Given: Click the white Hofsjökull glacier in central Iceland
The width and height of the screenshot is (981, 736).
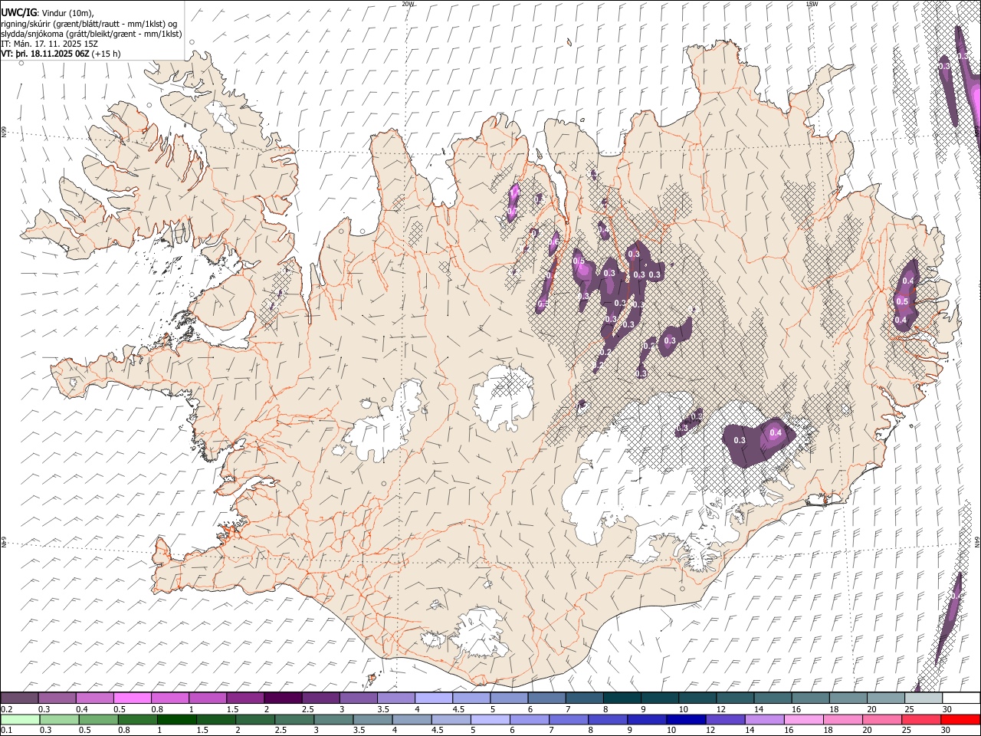Looking at the screenshot, I should [504, 397].
